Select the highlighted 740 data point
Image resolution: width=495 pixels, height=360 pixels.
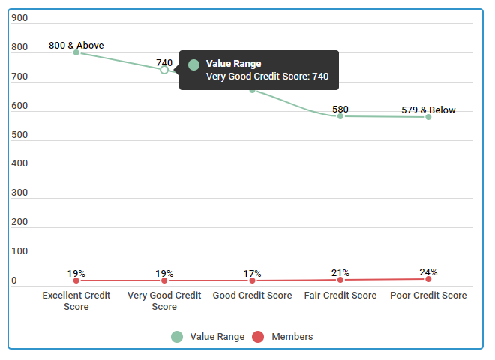coord(164,70)
